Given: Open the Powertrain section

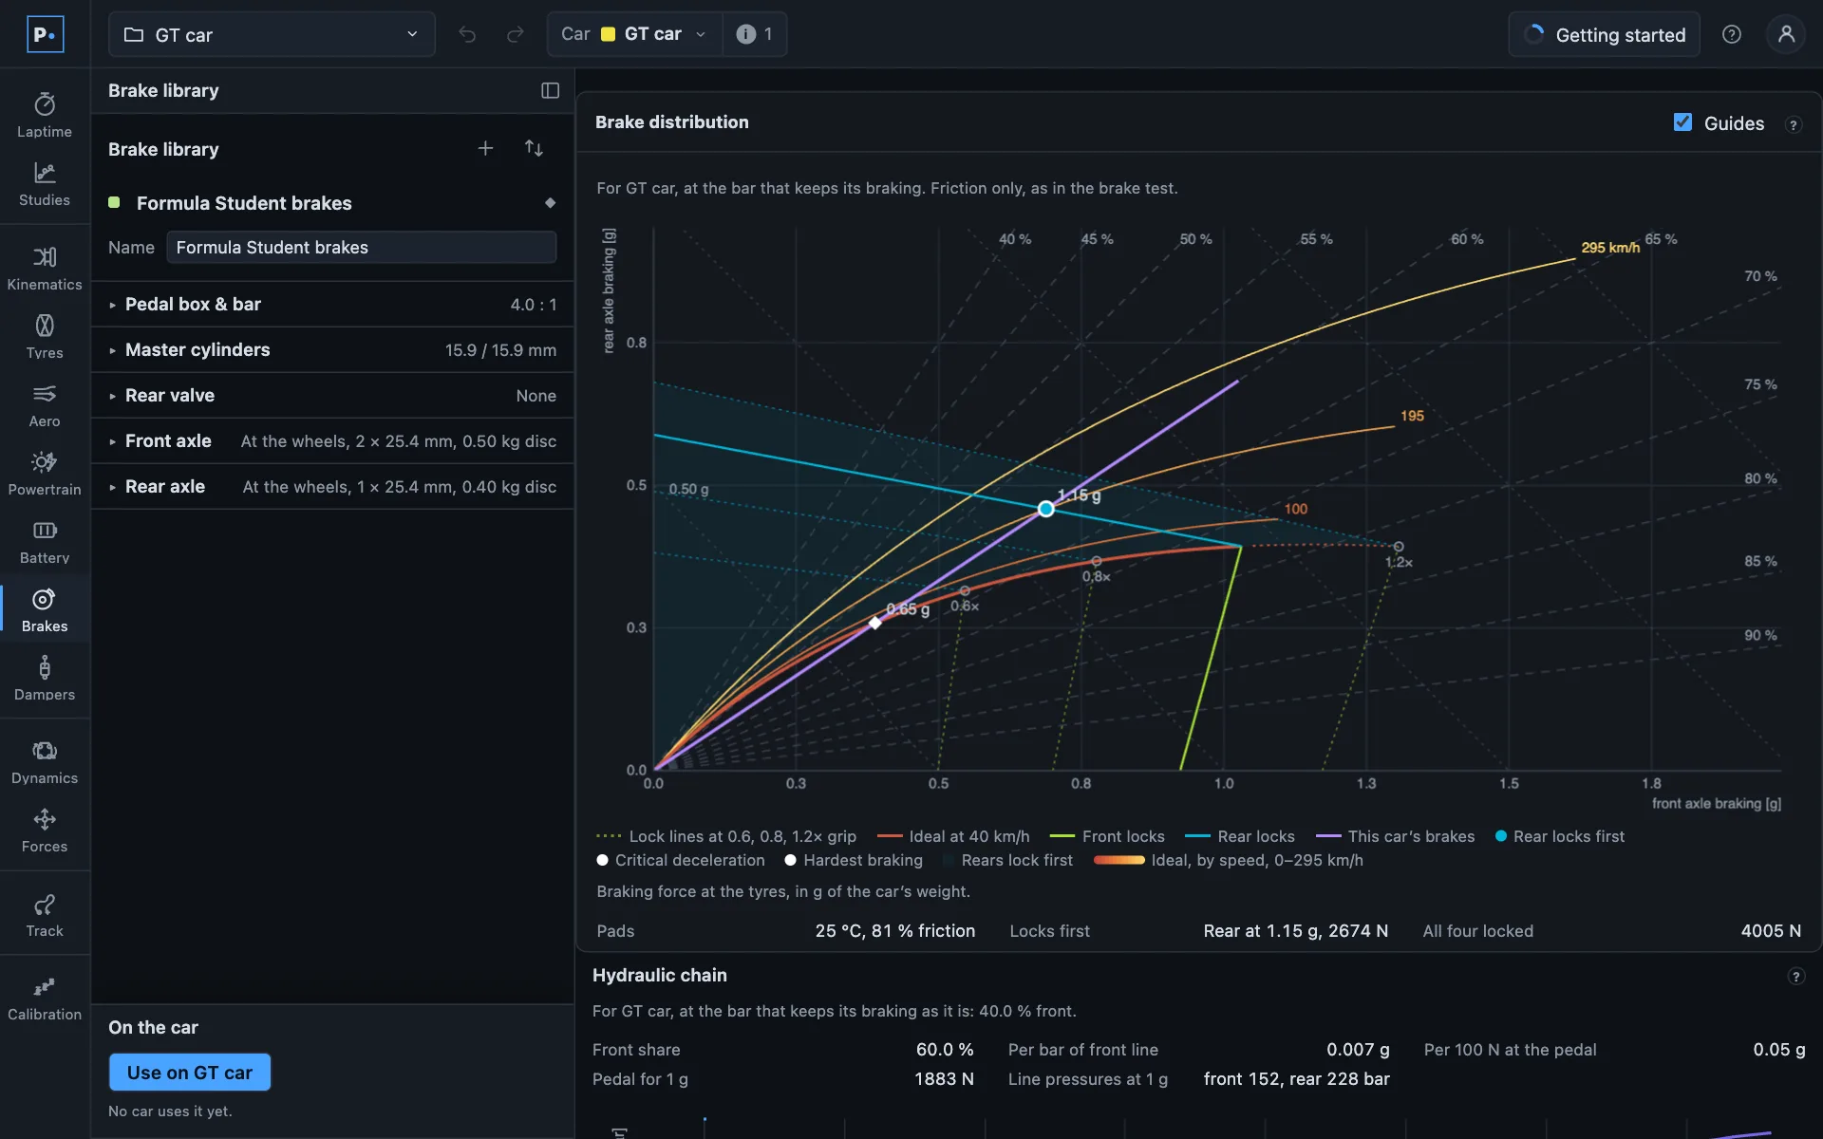Looking at the screenshot, I should click(x=45, y=474).
